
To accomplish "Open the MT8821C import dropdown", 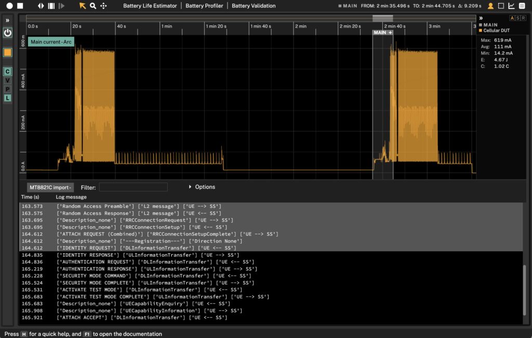I will pos(50,187).
